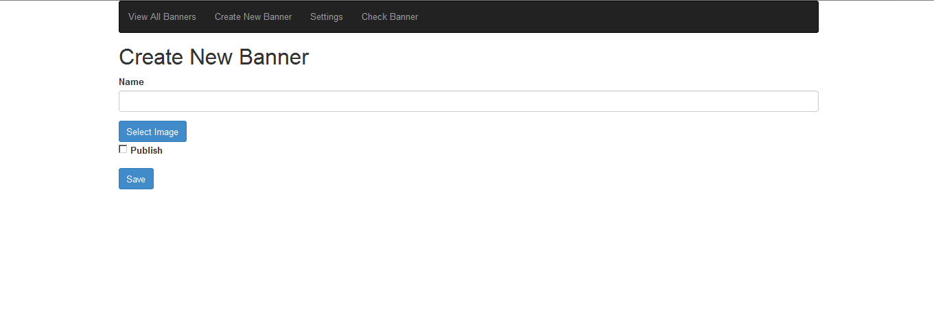Click the Publish label text
The width and height of the screenshot is (934, 321).
pyautogui.click(x=146, y=150)
